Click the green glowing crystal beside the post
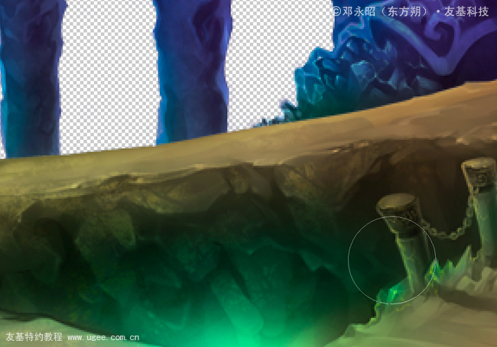Image resolution: width=497 pixels, height=347 pixels. [391, 293]
